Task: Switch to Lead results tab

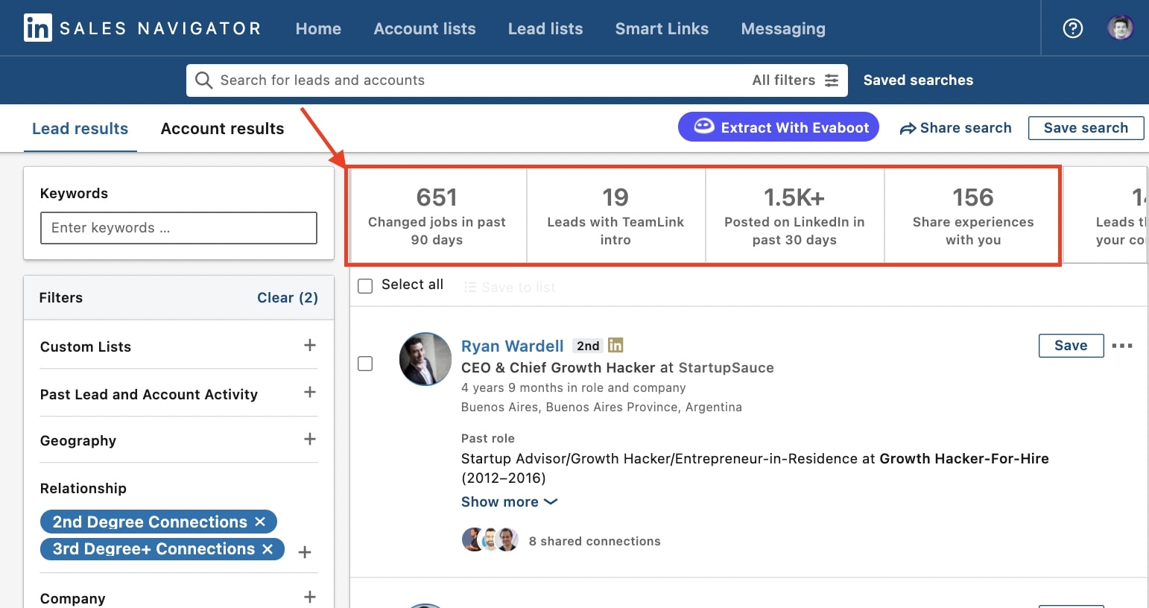Action: [80, 129]
